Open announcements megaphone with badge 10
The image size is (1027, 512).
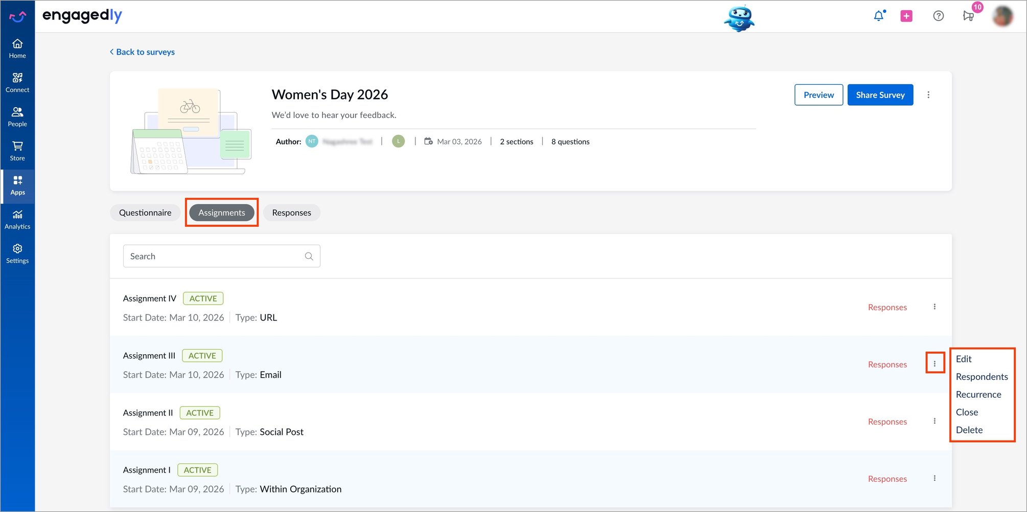click(969, 16)
